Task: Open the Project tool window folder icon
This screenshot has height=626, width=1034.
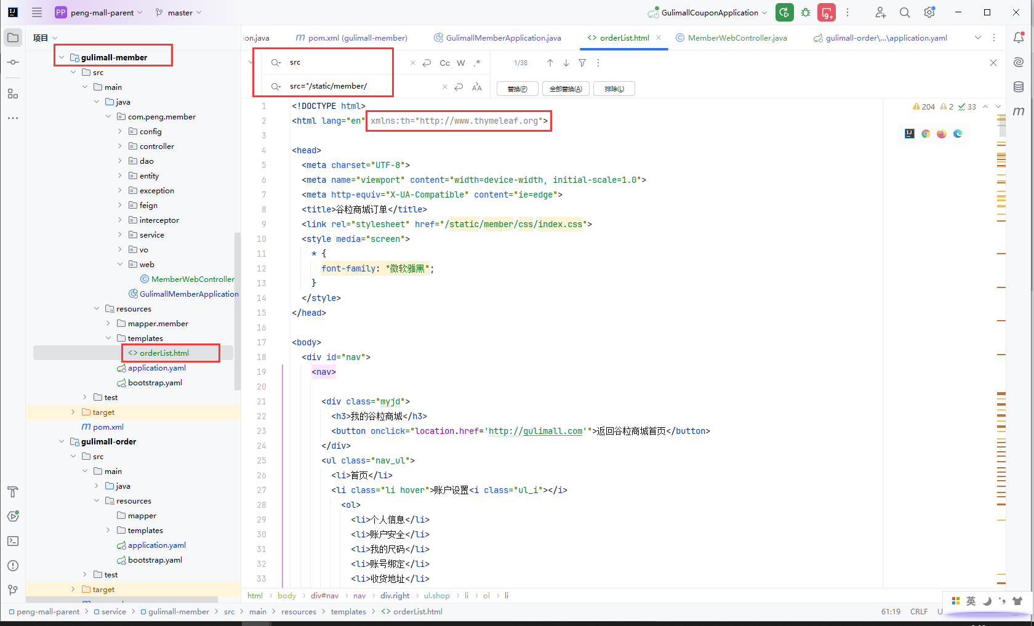Action: (x=13, y=38)
